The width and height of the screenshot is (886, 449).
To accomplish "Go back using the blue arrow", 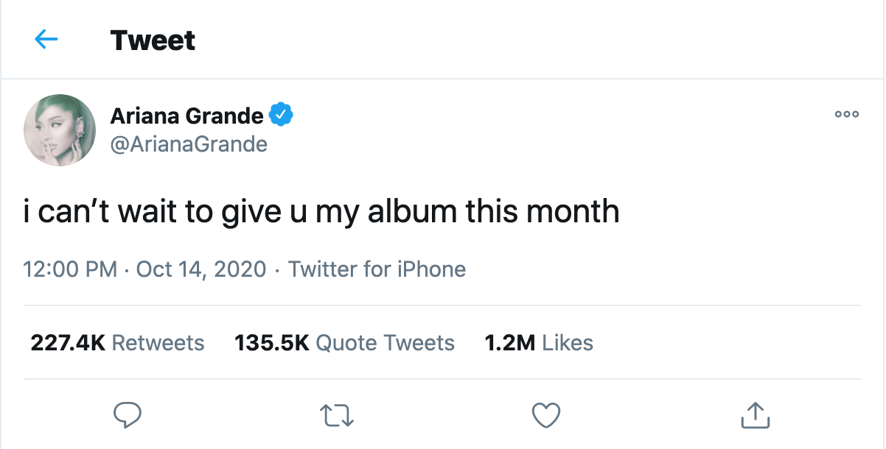I will (46, 40).
